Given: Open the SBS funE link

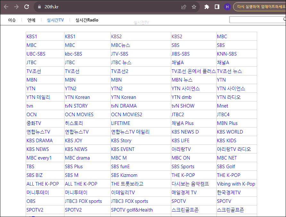Looking at the screenshot, I should [120, 167].
